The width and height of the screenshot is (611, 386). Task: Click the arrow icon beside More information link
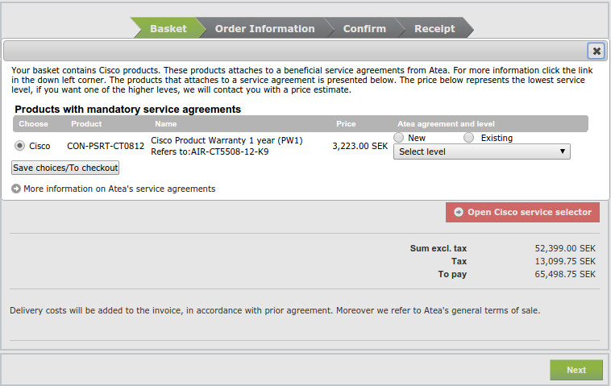coord(16,189)
